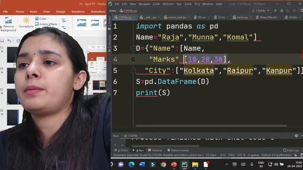The width and height of the screenshot is (303, 170).
Task: Open Artistic Effects dropdown in PowerPoint
Action: tap(47, 24)
